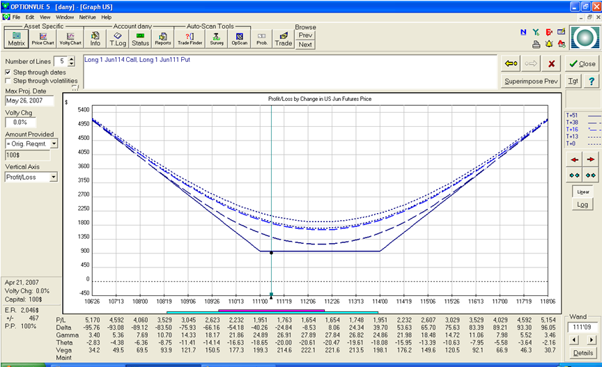
Task: Click the teal Y icon
Action: [536, 32]
